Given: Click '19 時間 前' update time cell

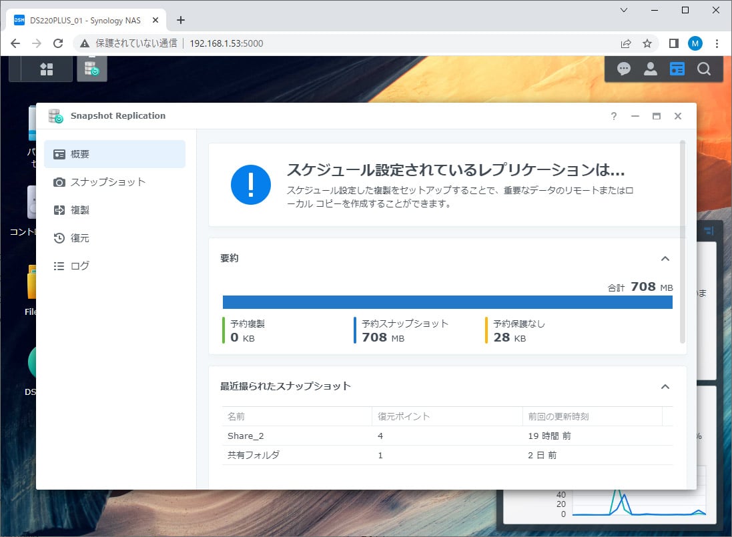Looking at the screenshot, I should click(549, 436).
